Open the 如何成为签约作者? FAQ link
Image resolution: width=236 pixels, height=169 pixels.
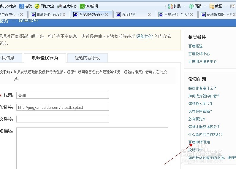pos(204,96)
